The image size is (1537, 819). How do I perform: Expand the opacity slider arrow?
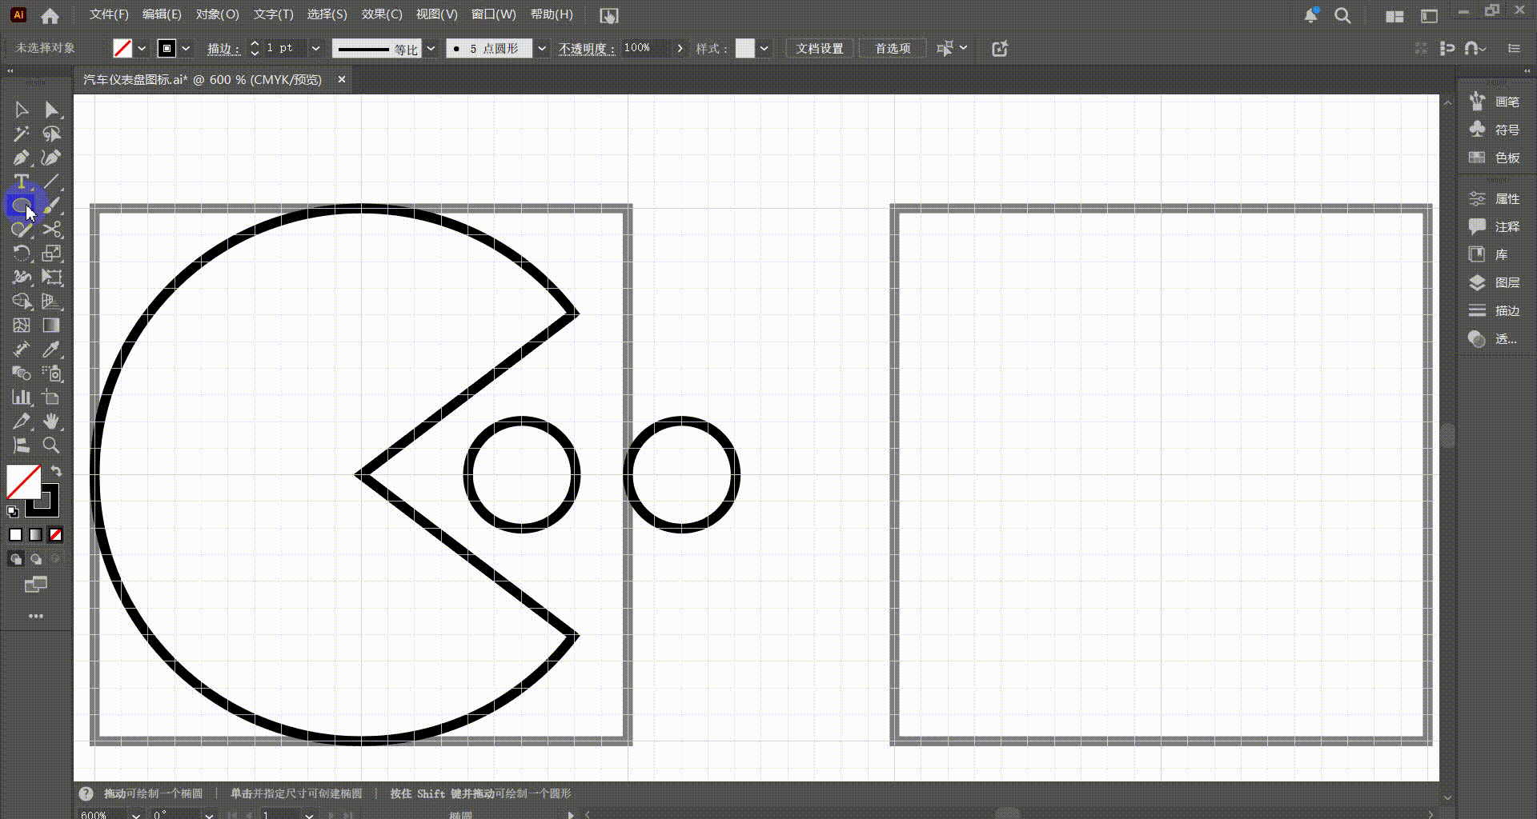[680, 49]
